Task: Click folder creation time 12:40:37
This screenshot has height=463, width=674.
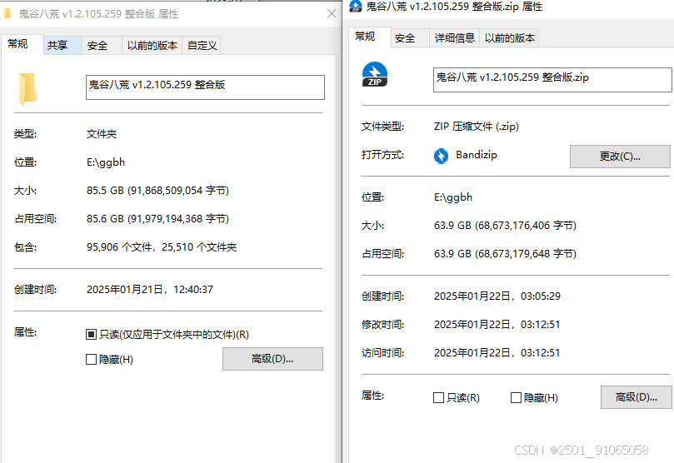Action: (150, 290)
